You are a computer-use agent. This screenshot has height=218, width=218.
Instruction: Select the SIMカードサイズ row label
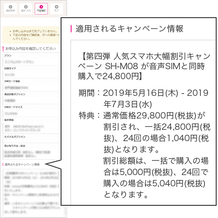(x=13, y=107)
